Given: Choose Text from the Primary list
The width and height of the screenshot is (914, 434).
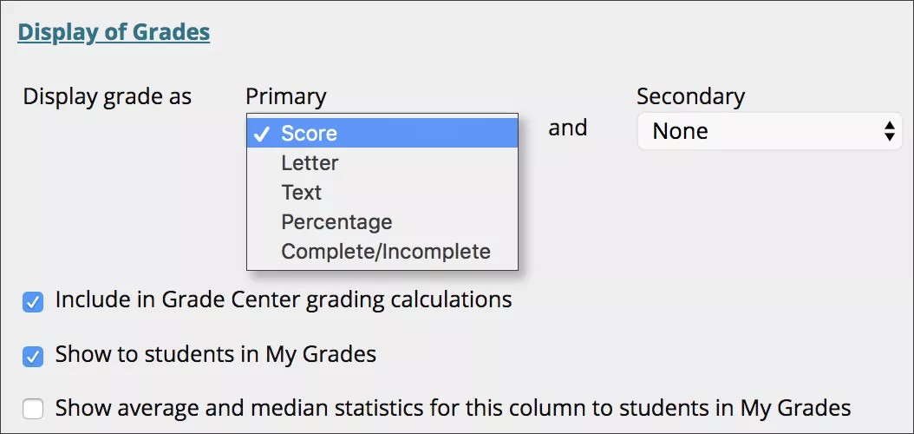Looking at the screenshot, I should coord(301,193).
